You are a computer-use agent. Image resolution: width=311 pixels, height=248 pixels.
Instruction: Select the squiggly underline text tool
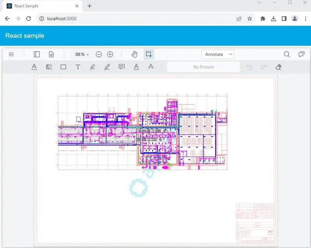[136, 67]
